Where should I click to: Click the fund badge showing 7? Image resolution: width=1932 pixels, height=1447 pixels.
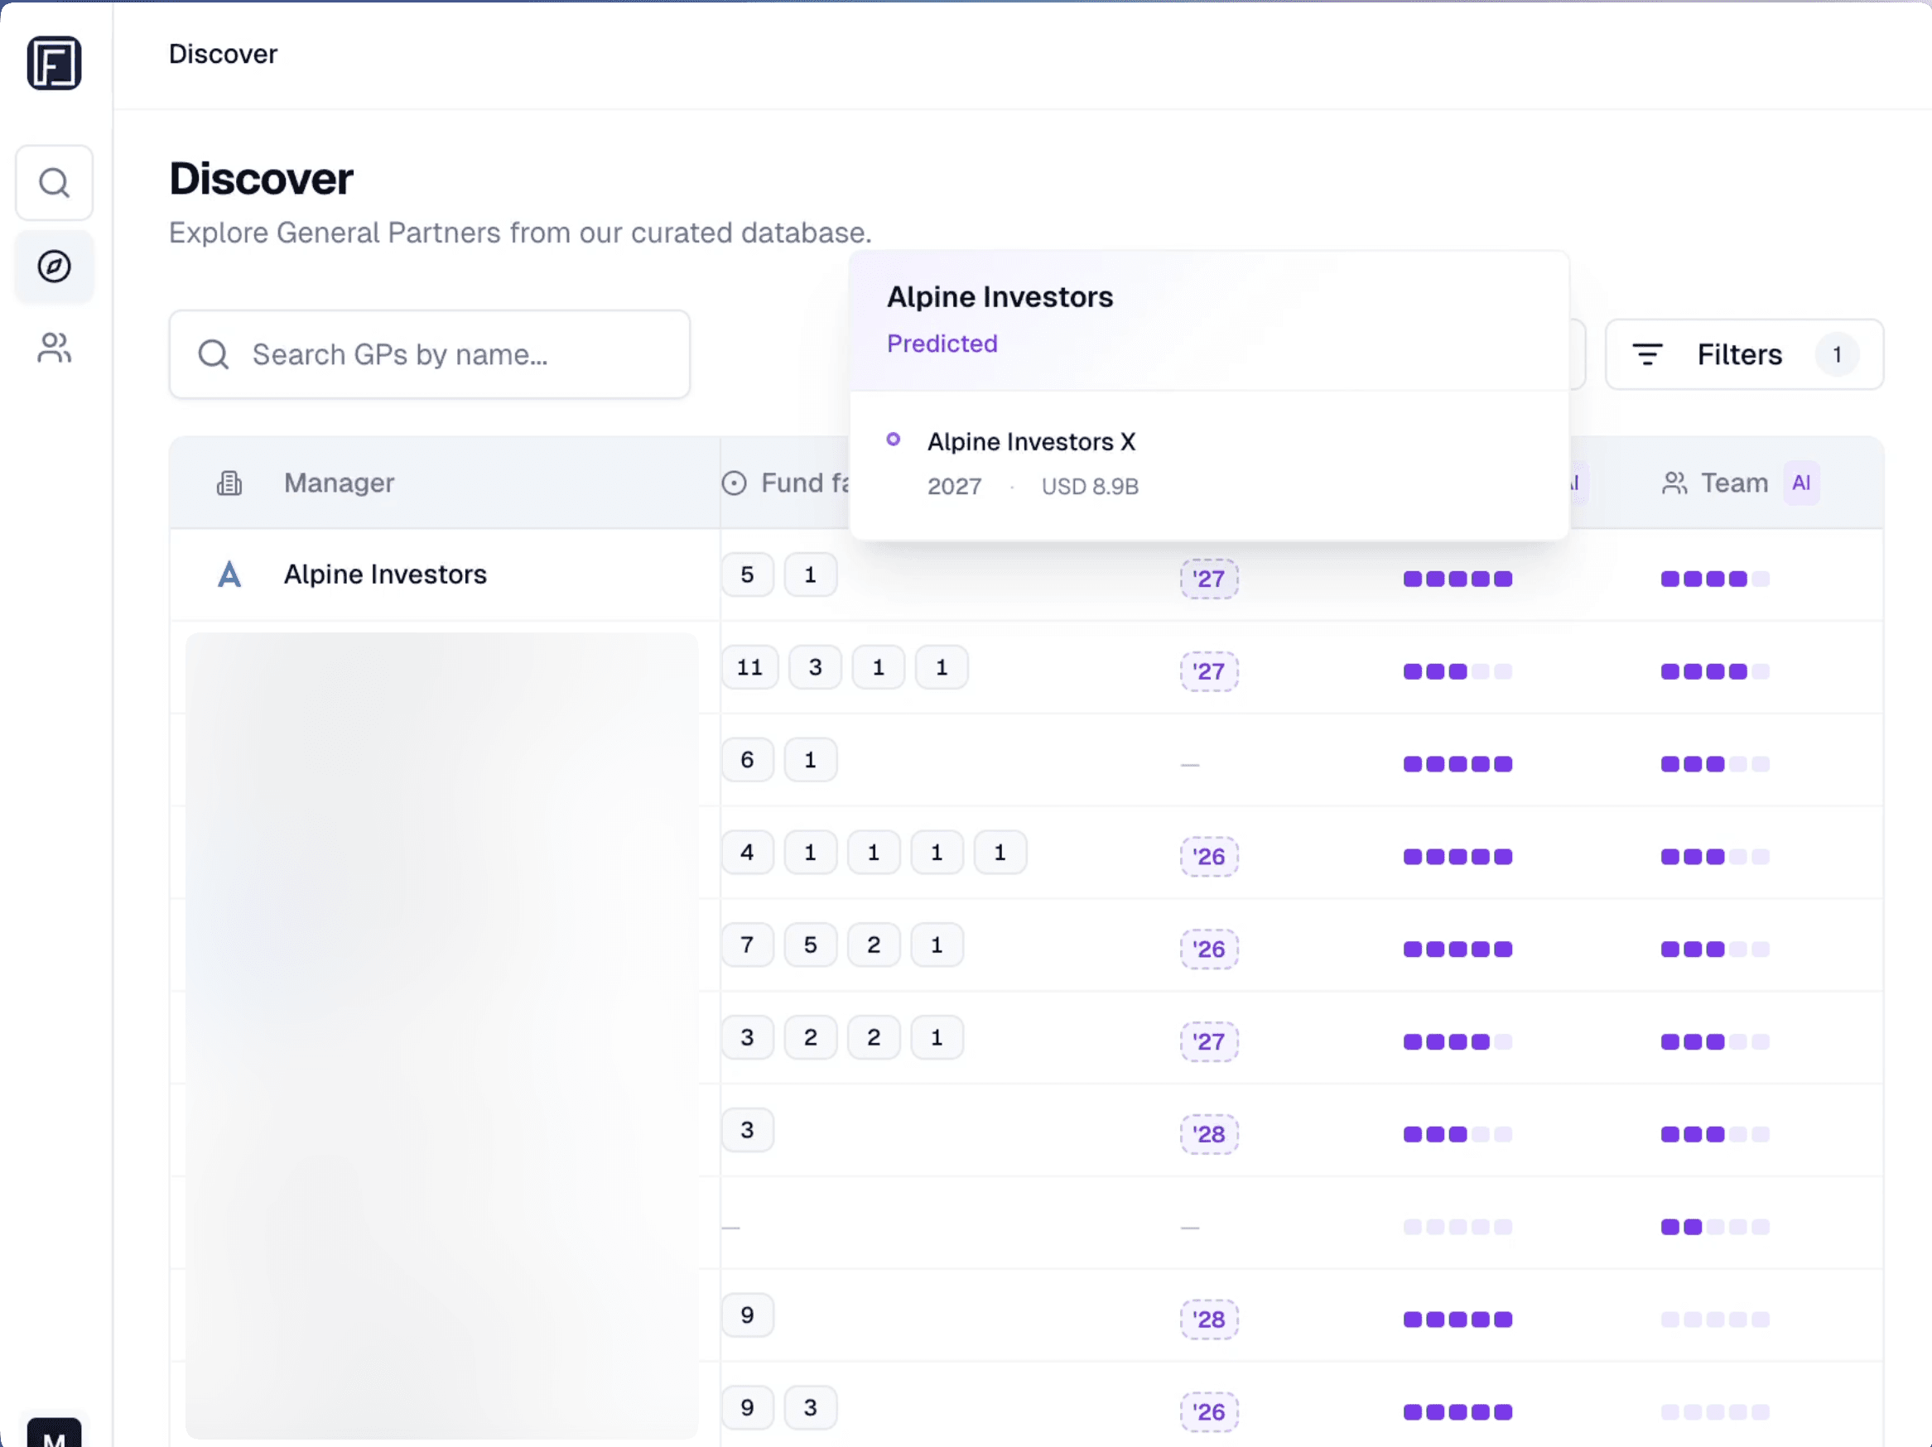click(747, 945)
